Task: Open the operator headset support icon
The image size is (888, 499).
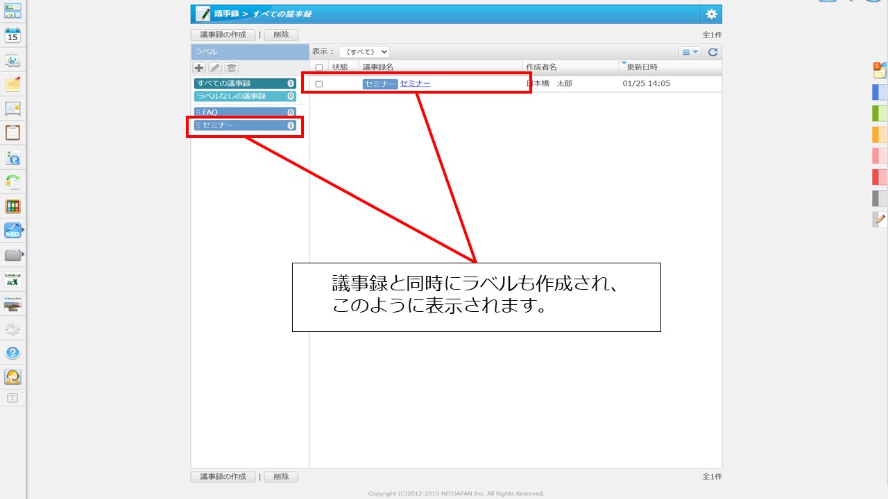Action: pos(12,377)
